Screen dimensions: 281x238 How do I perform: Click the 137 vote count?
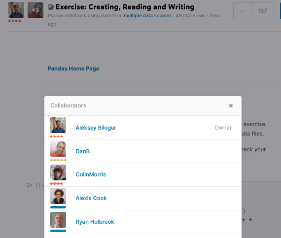click(262, 11)
